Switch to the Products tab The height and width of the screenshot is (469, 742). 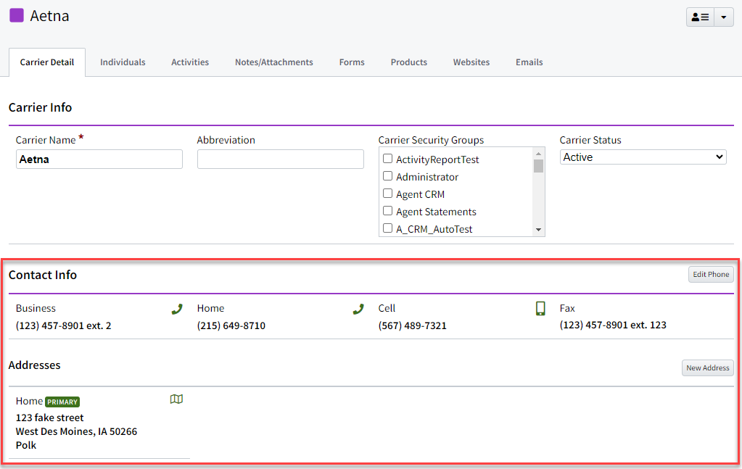409,62
